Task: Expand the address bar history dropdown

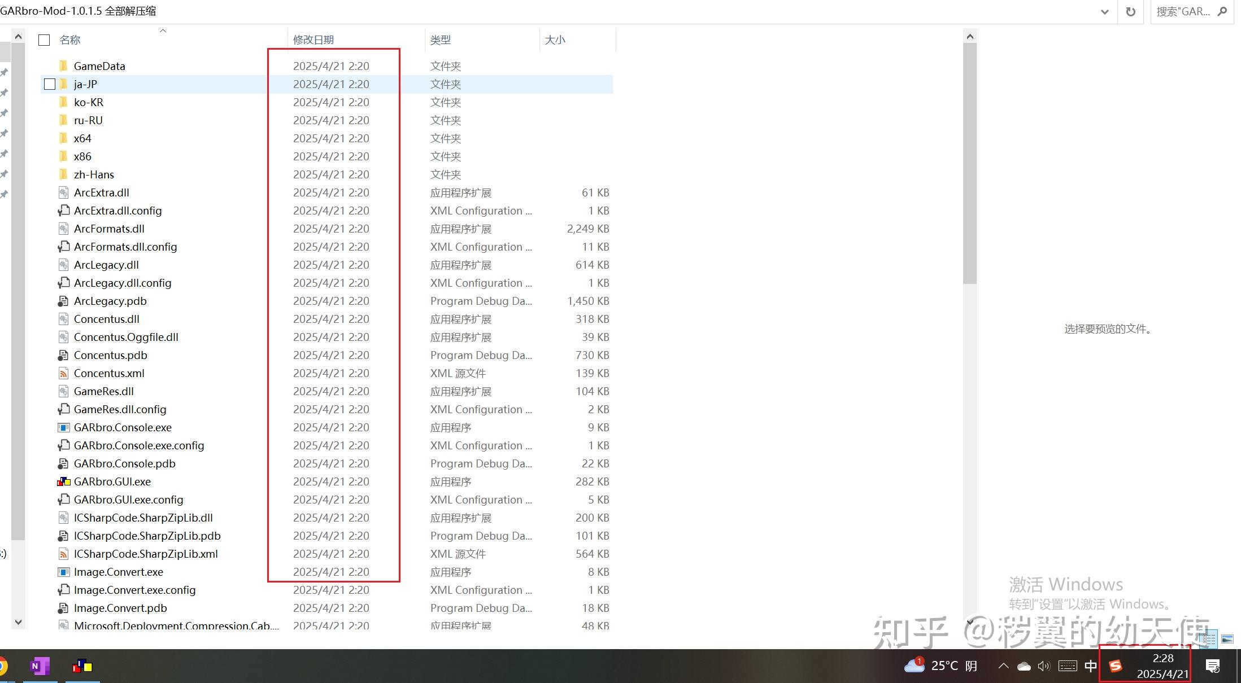Action: coord(1104,12)
